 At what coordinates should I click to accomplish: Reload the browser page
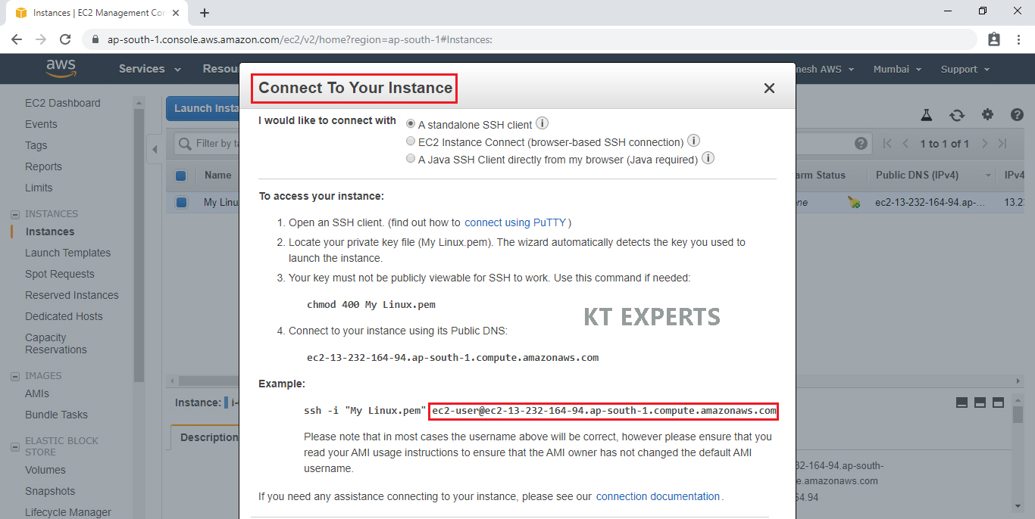(65, 39)
